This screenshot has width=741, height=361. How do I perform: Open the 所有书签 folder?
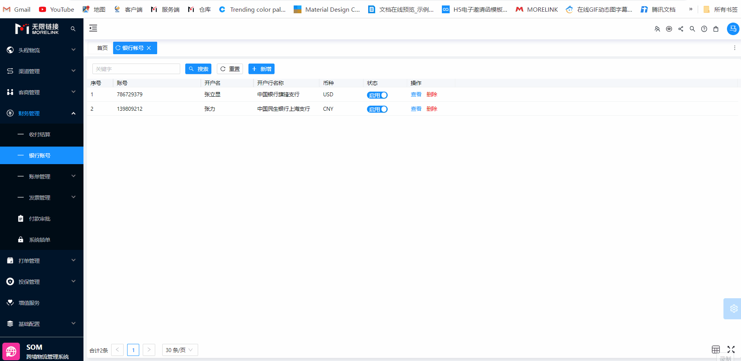click(720, 9)
